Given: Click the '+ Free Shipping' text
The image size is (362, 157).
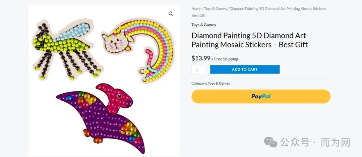Looking at the screenshot, I should [x=225, y=59].
